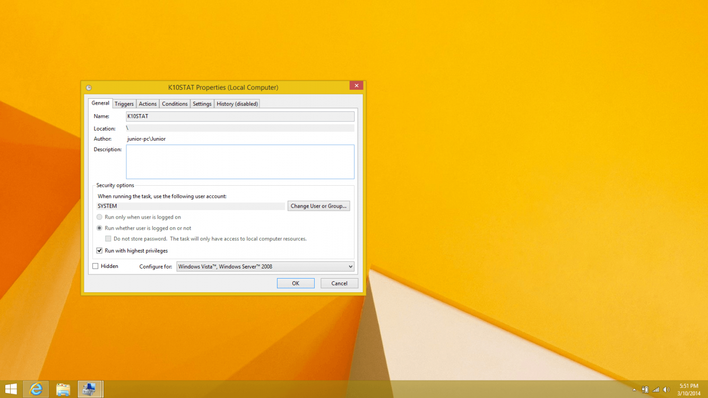Screen dimensions: 708x398
Task: Click the Name field containing K10STAT
Action: (240, 116)
